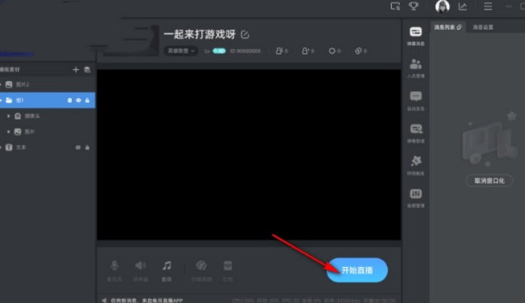Click the speaker notification icon in status bar
This screenshot has width=525, height=303.
105,301
